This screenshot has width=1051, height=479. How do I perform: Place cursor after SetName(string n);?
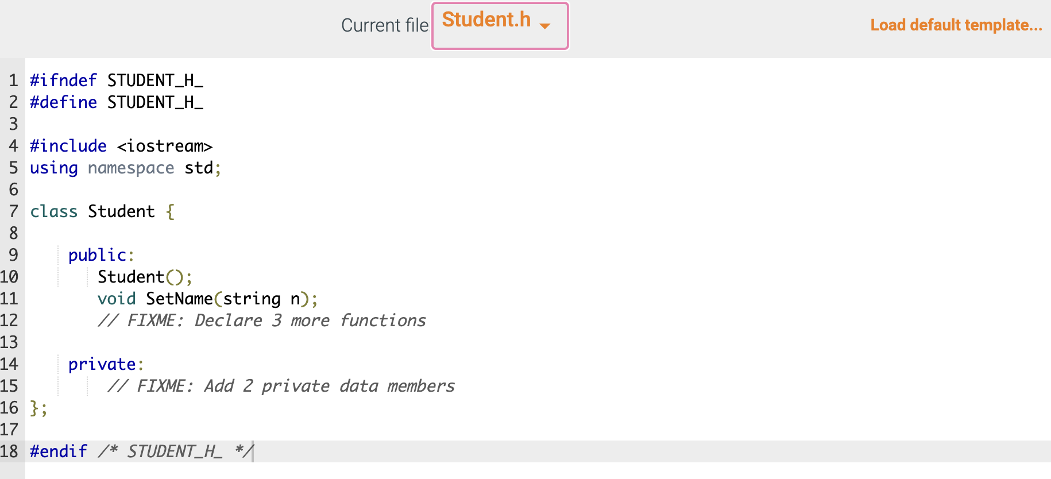coord(318,299)
